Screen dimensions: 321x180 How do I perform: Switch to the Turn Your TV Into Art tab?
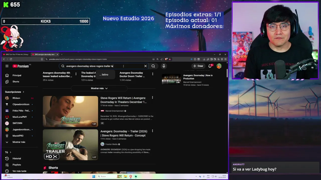(x=16, y=54)
